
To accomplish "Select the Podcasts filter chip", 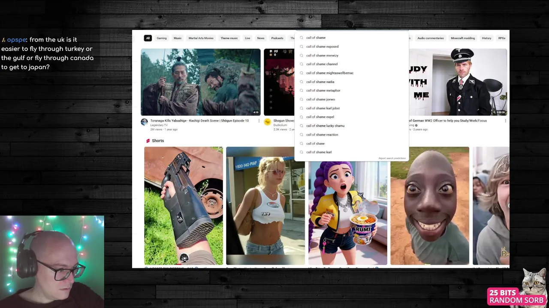I will coord(278,38).
